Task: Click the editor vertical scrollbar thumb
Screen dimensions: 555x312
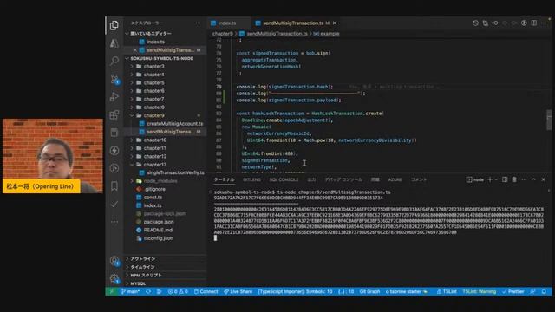Action: [549, 120]
